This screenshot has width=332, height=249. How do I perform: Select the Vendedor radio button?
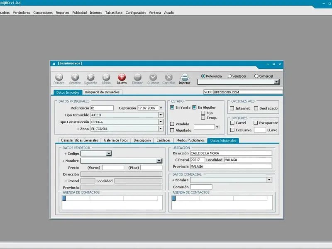click(x=230, y=76)
